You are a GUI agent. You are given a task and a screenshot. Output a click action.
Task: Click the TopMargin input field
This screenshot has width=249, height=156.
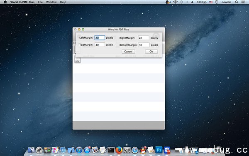100,45
